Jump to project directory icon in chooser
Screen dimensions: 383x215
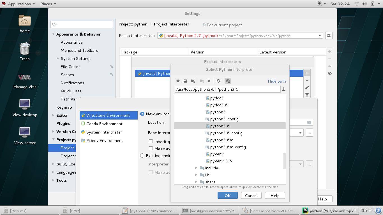pos(193,81)
